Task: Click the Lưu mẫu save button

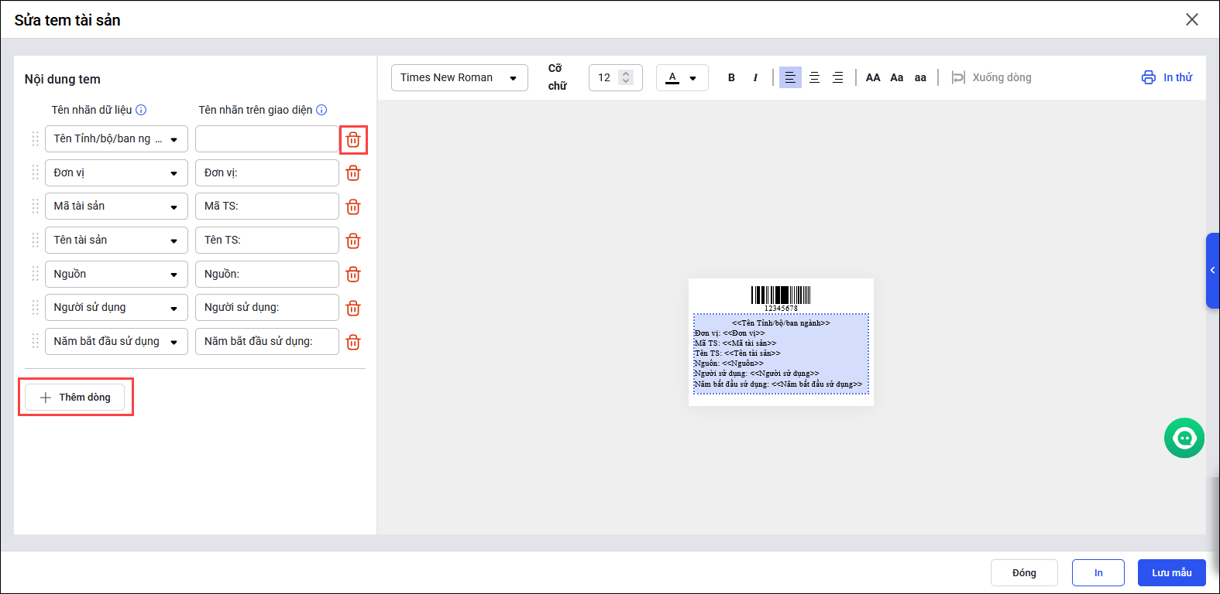Action: pos(1171,573)
